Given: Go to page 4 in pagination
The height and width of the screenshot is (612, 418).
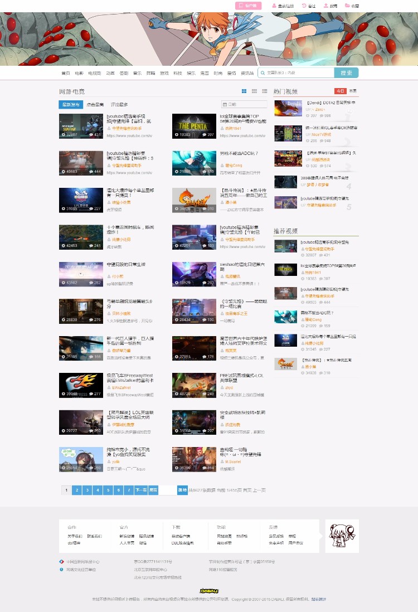Looking at the screenshot, I should [x=98, y=490].
